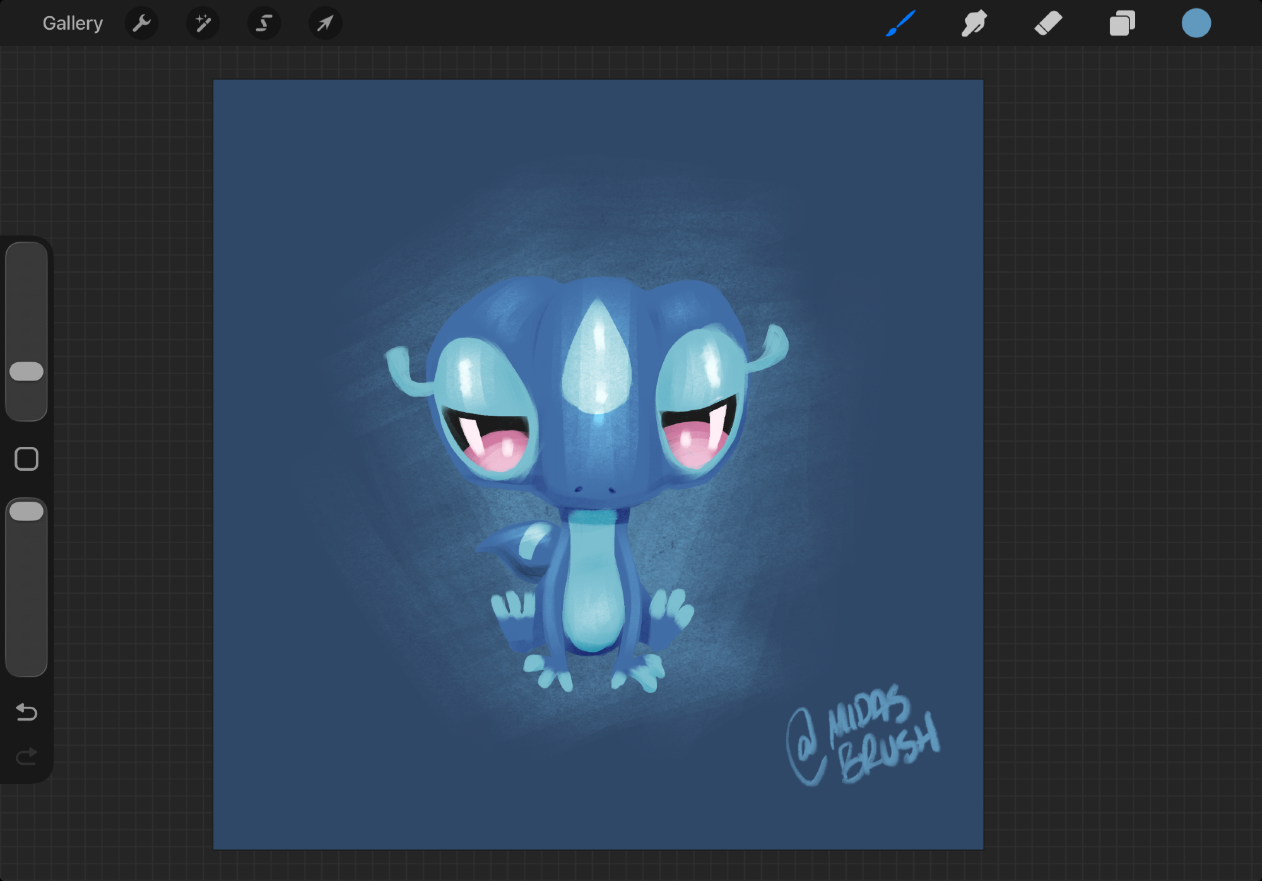
Task: Open the blue active color picker
Action: coord(1196,24)
